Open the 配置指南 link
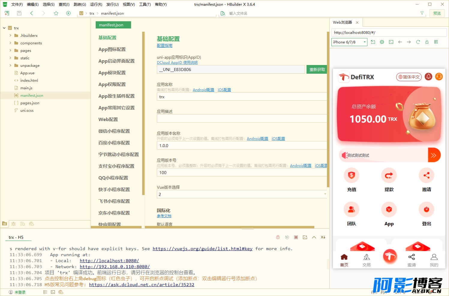 165,46
